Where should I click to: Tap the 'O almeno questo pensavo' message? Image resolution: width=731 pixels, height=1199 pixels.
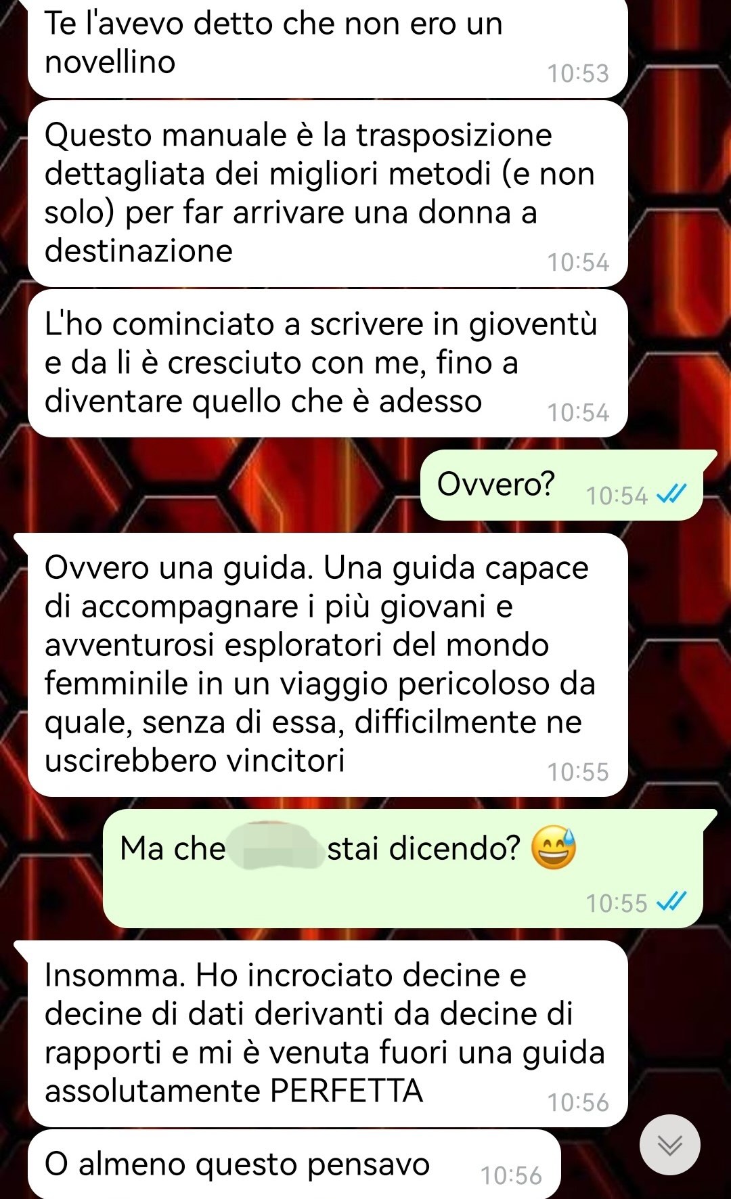click(294, 1164)
